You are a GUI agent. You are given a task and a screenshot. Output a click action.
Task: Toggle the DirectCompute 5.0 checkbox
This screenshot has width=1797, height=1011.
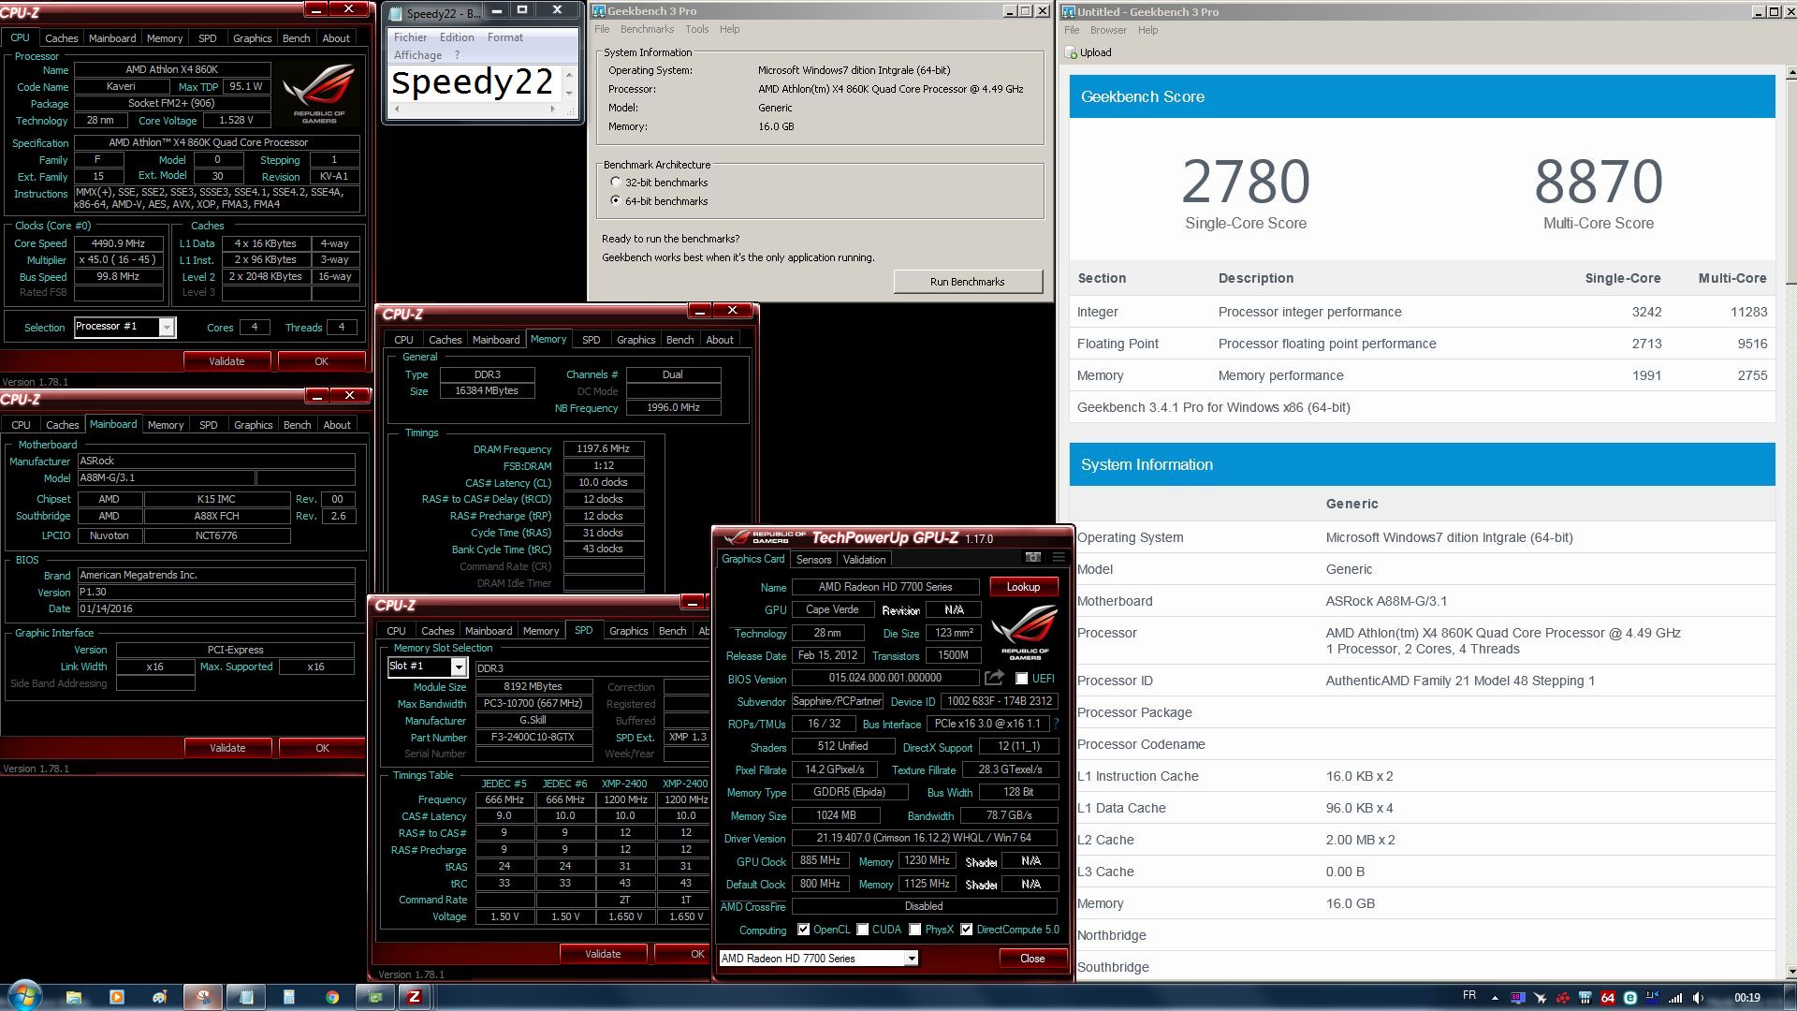[966, 930]
